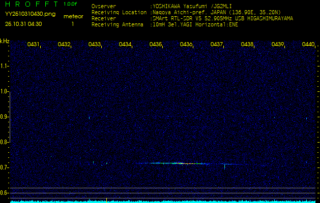Click the cyan signal strength graph
The height and width of the screenshot is (203, 320).
coord(160,201)
